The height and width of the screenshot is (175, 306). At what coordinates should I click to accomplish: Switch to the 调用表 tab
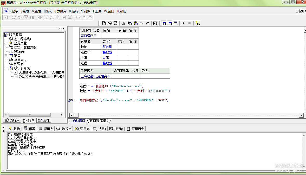pos(46,129)
